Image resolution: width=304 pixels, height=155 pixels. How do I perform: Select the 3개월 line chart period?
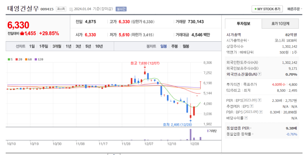click(x=57, y=46)
